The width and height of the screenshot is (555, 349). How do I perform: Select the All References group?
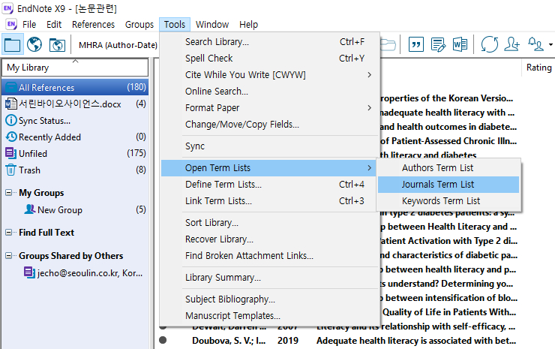coord(75,87)
